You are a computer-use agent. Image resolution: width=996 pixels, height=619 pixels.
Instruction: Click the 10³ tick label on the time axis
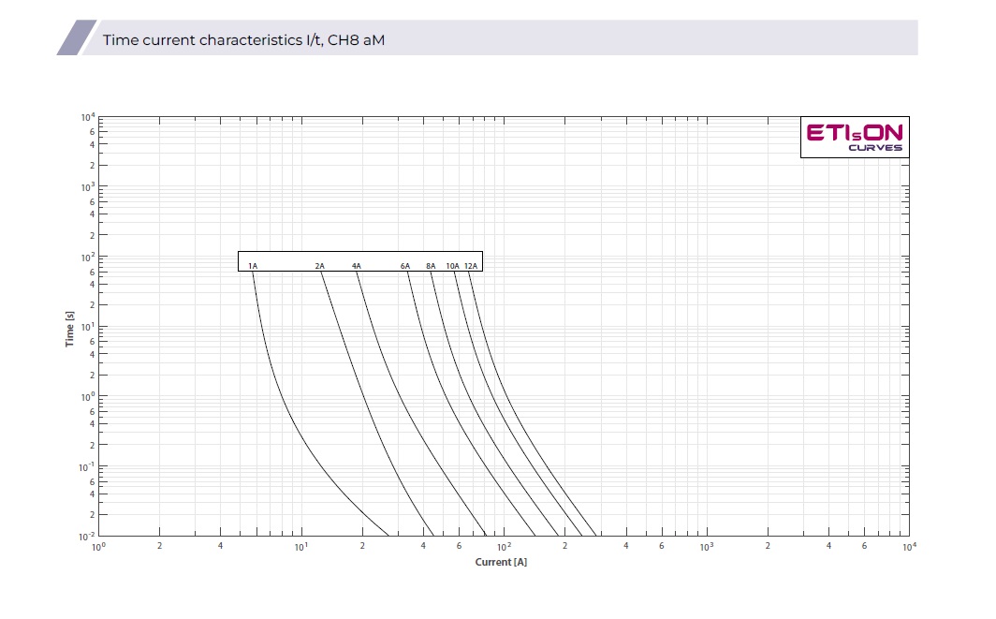click(x=88, y=187)
